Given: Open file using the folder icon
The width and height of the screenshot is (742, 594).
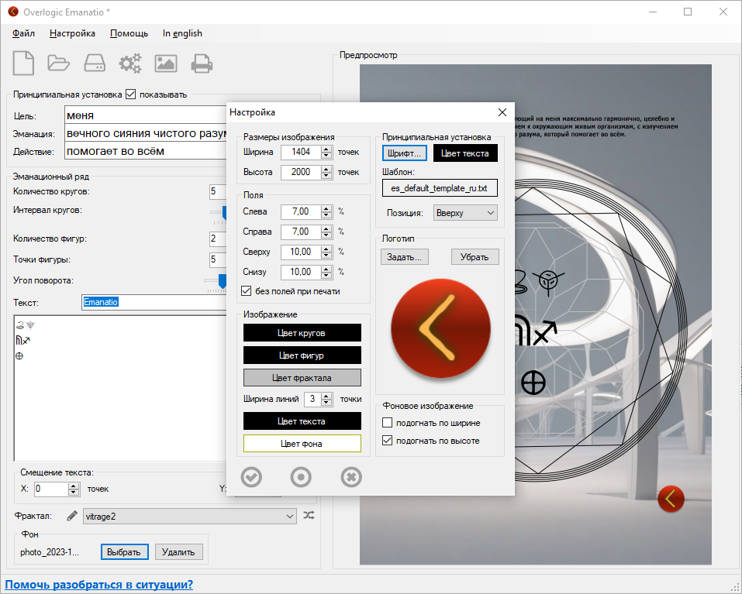Looking at the screenshot, I should 59,63.
